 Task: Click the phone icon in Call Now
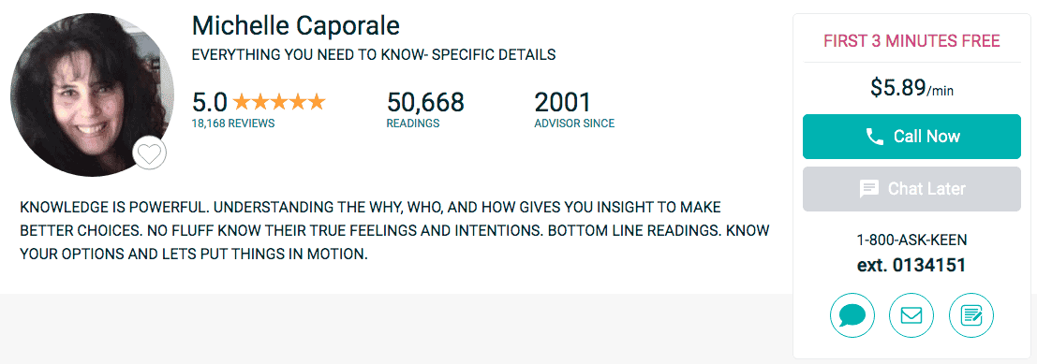coord(874,137)
